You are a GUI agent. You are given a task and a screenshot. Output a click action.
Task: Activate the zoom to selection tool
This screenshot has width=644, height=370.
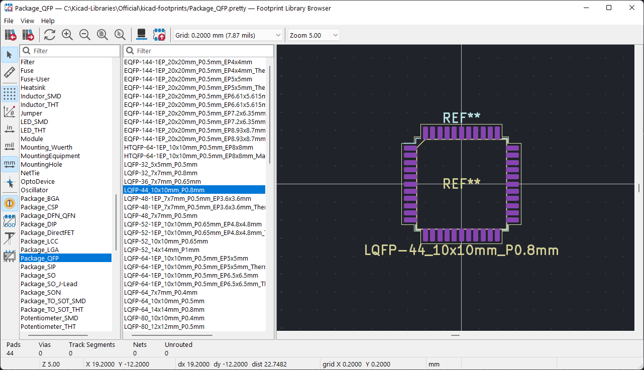120,35
